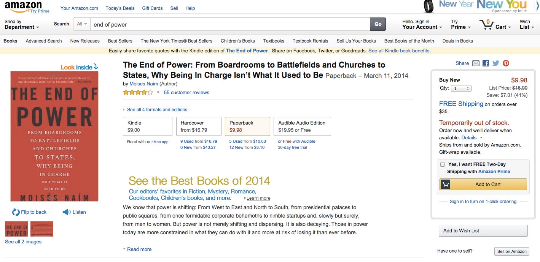The width and height of the screenshot is (540, 262).
Task: Open the shopping Cart icon
Action: click(487, 25)
